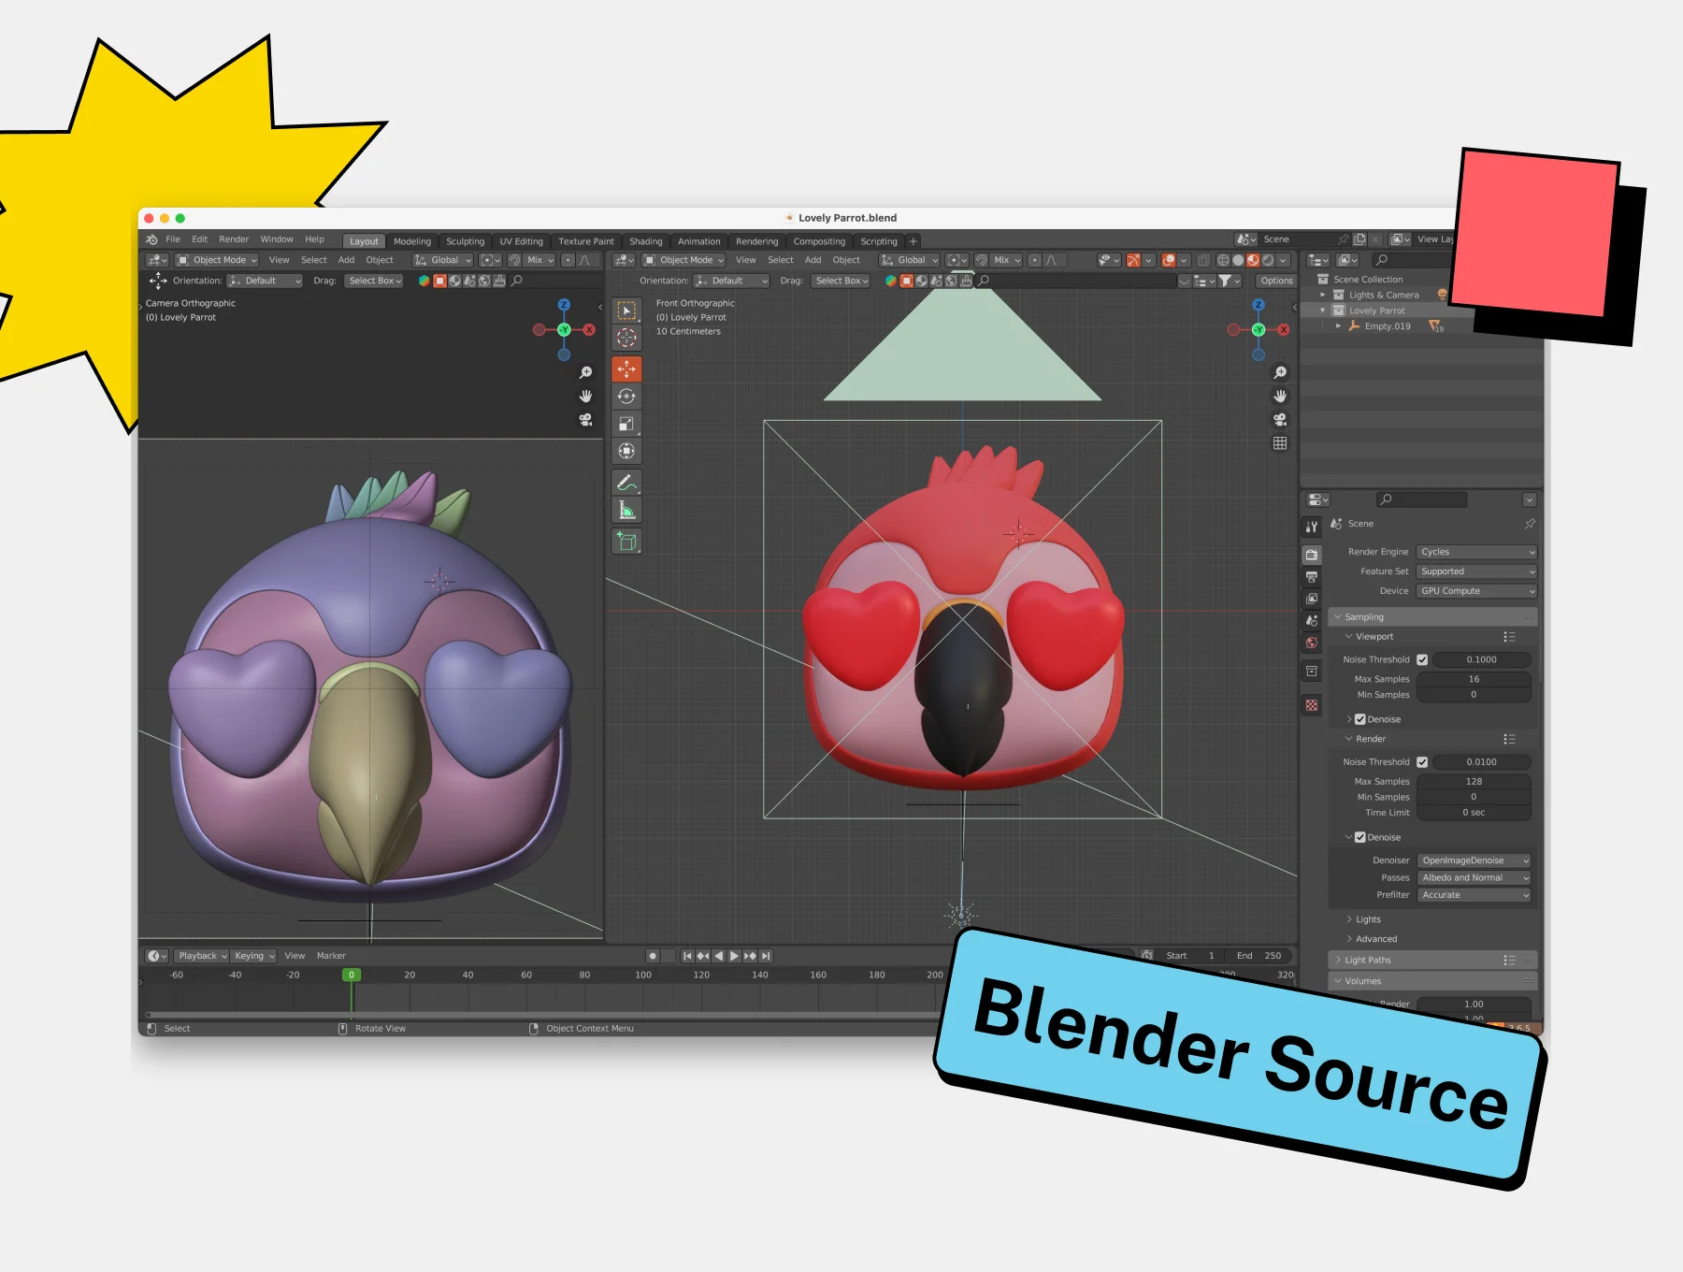Click camera view icon in Camera Orthographic viewport
The width and height of the screenshot is (1683, 1272).
tap(585, 419)
